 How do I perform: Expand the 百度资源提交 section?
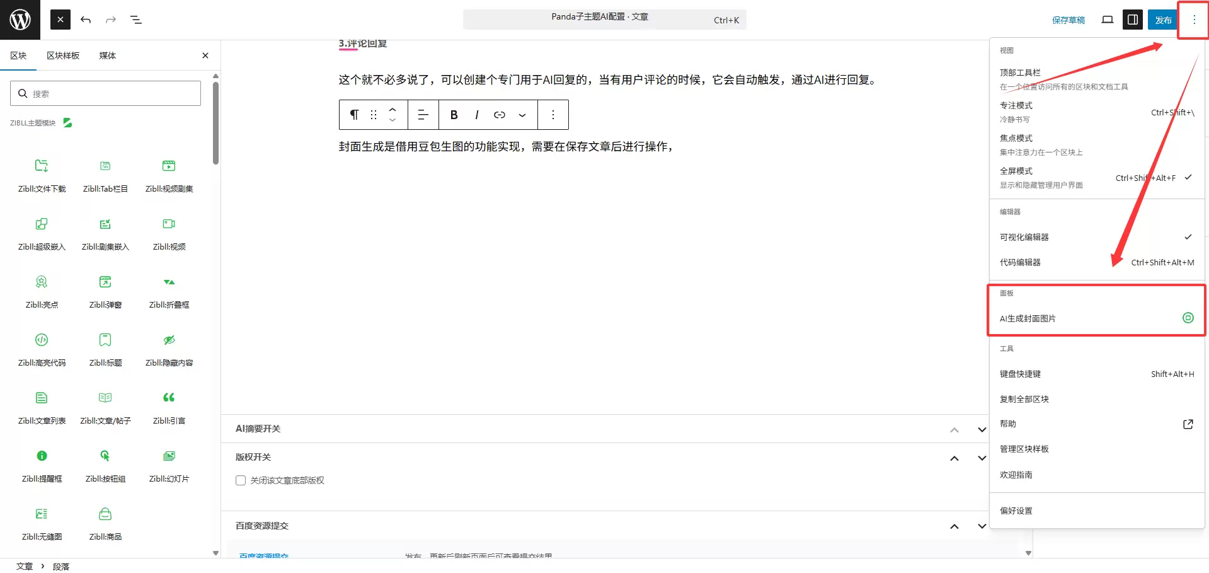coord(981,525)
